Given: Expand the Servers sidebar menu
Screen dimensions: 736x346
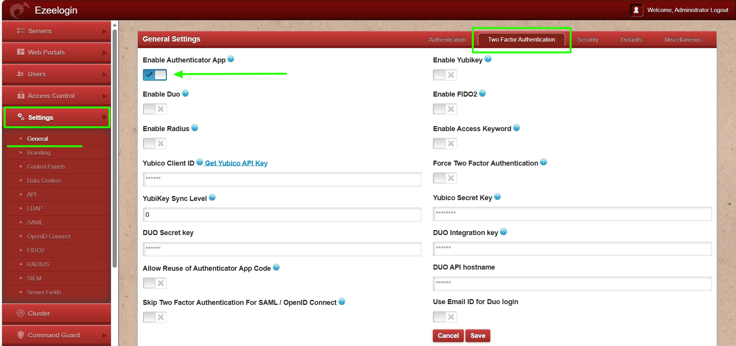Looking at the screenshot, I should [x=56, y=31].
